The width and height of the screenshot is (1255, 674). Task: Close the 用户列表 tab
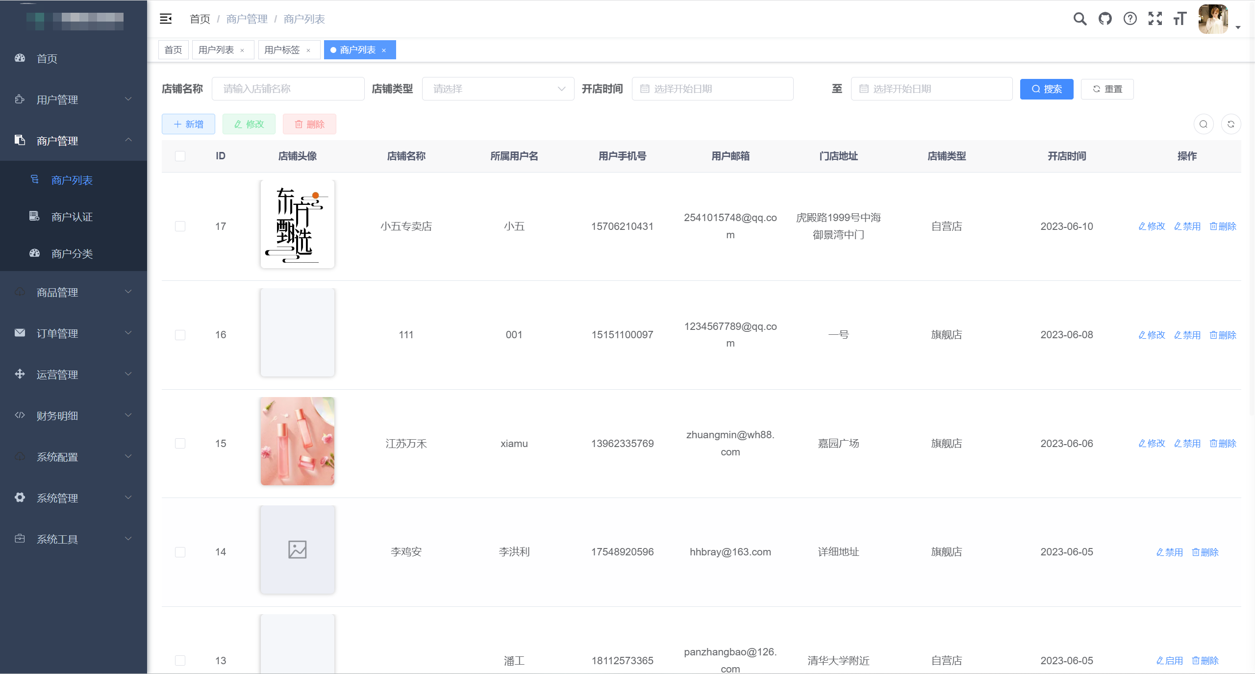click(x=242, y=50)
